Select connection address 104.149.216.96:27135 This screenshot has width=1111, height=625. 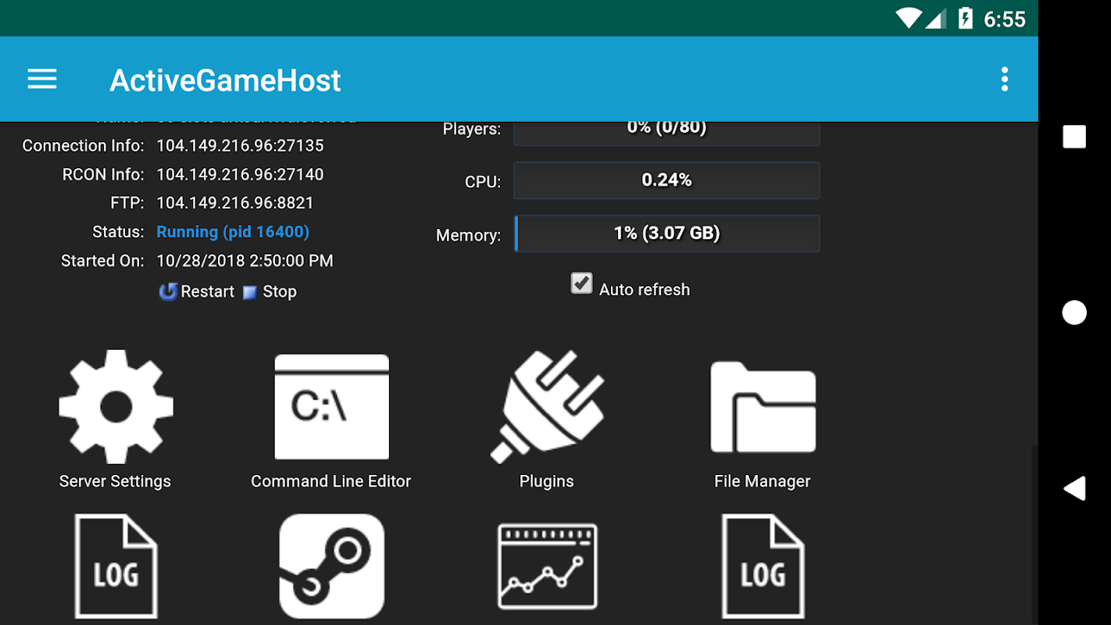tap(240, 146)
